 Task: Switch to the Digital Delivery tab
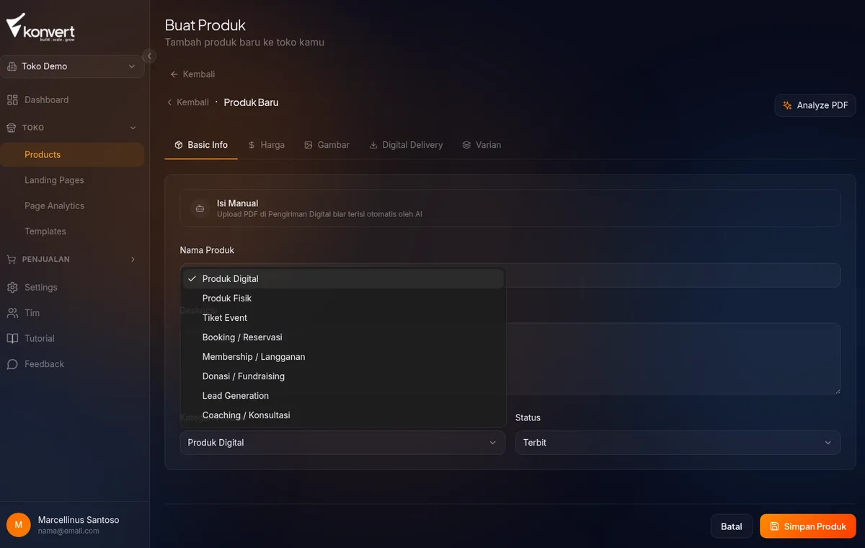[406, 145]
